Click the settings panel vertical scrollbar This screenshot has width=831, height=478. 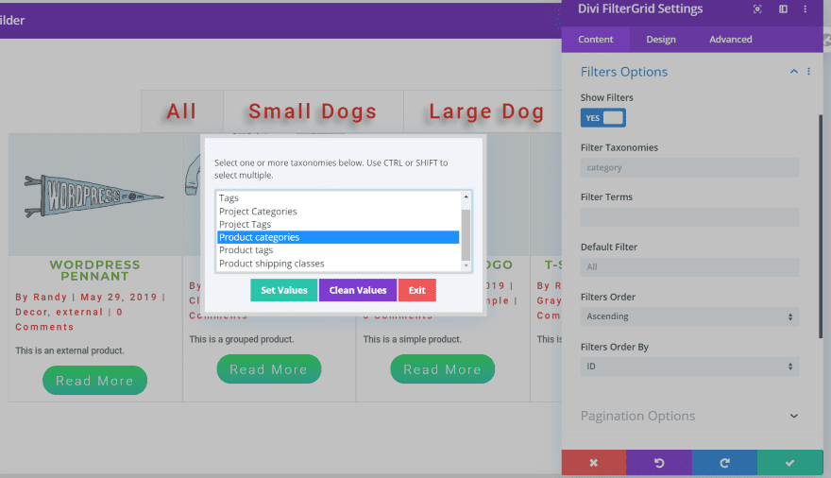[x=821, y=225]
